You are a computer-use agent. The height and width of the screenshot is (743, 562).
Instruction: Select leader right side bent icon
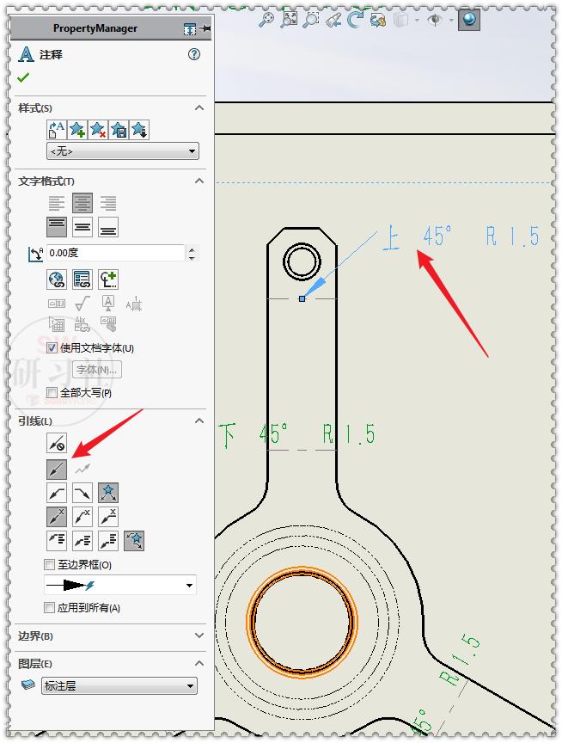click(82, 493)
